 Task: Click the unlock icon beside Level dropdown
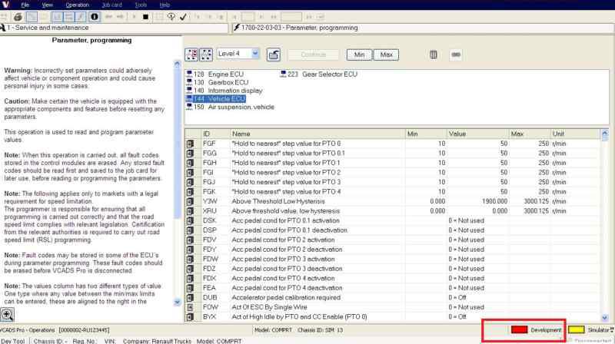(x=274, y=55)
